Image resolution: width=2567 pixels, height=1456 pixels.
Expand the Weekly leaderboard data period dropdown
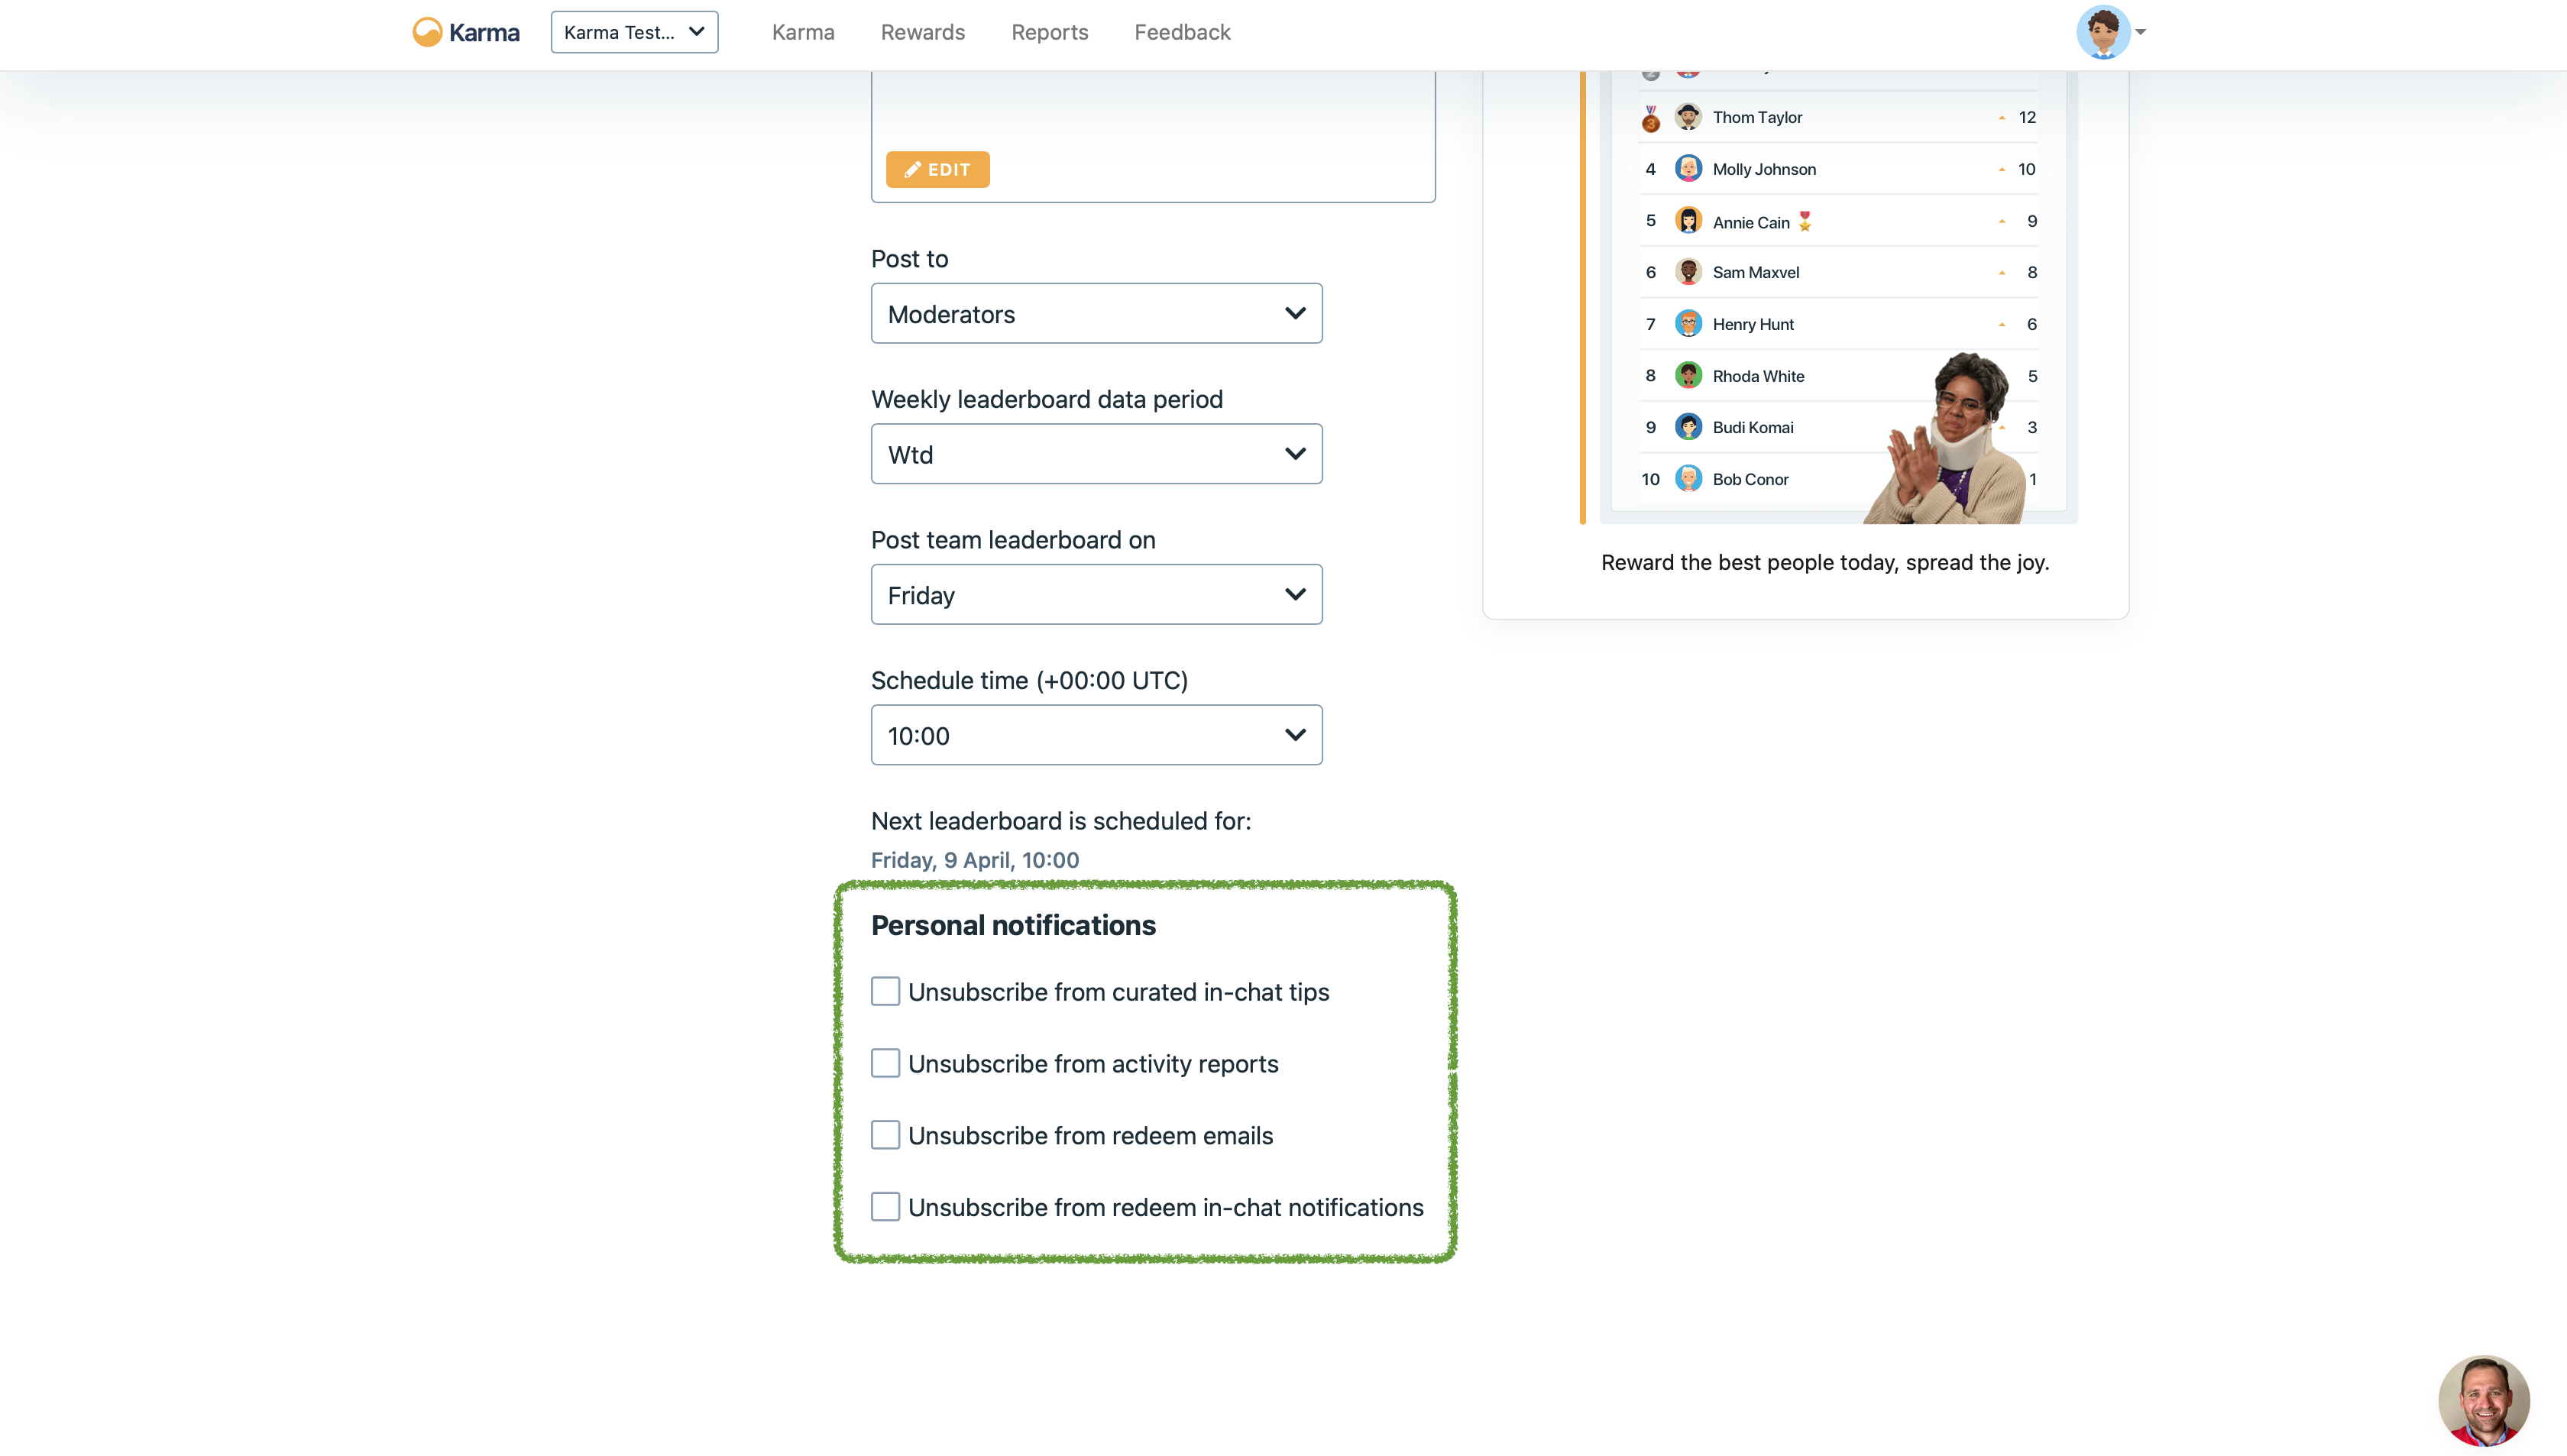[1096, 454]
